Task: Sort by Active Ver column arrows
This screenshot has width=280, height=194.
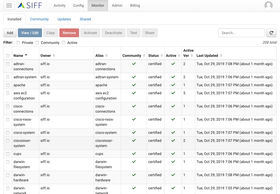Action: click(x=192, y=56)
